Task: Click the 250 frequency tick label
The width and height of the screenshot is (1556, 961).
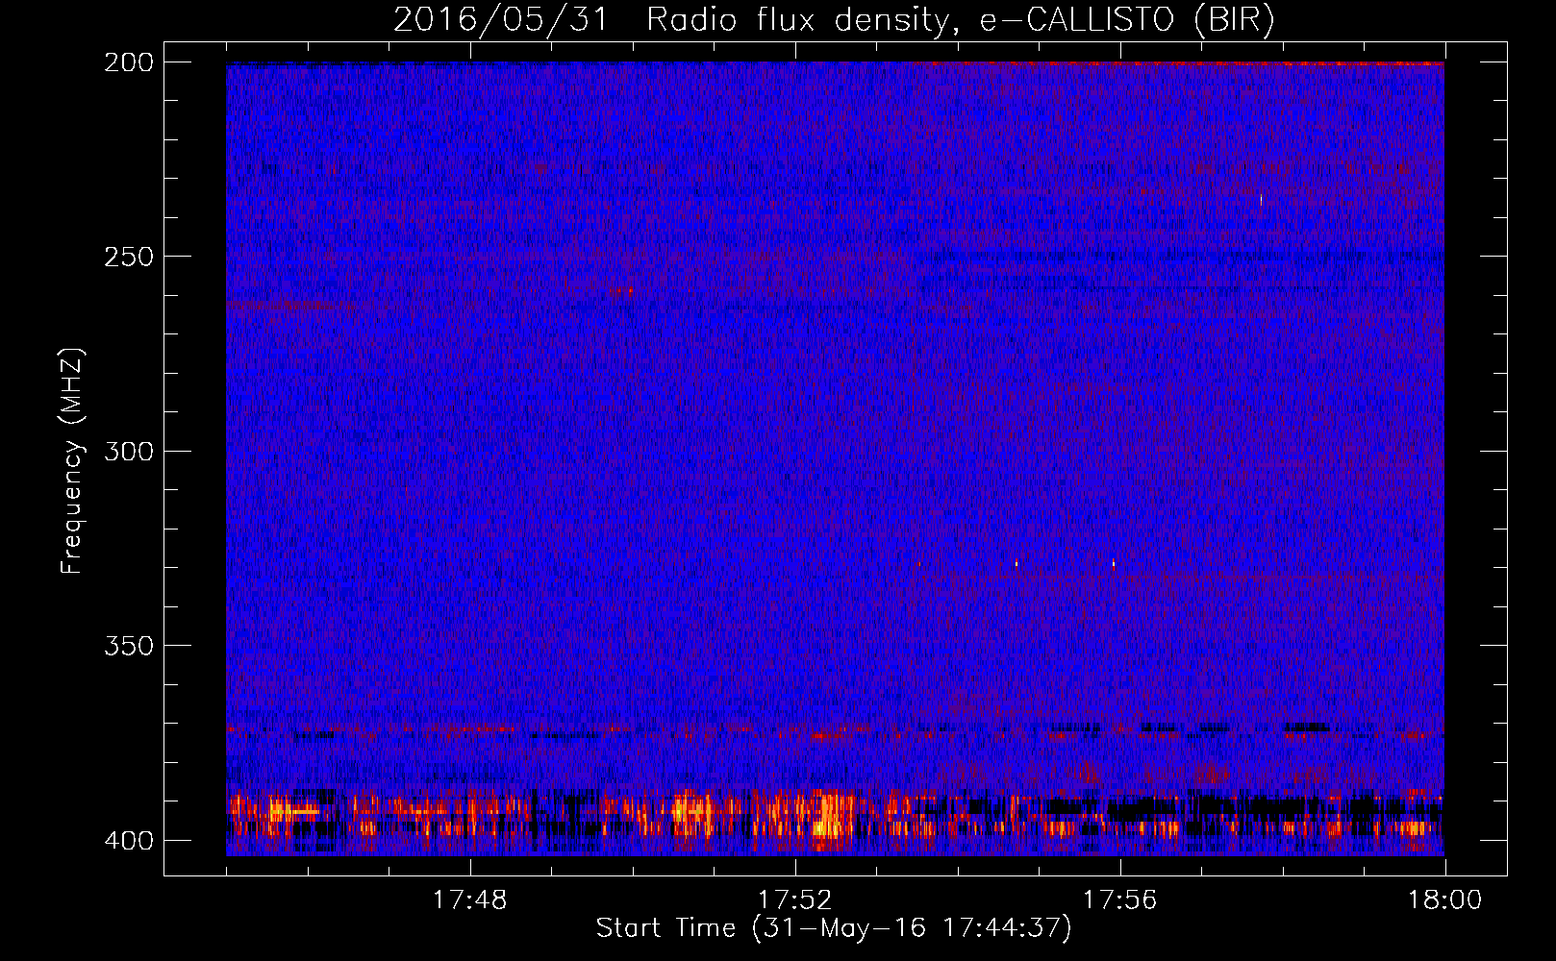Action: click(x=128, y=257)
